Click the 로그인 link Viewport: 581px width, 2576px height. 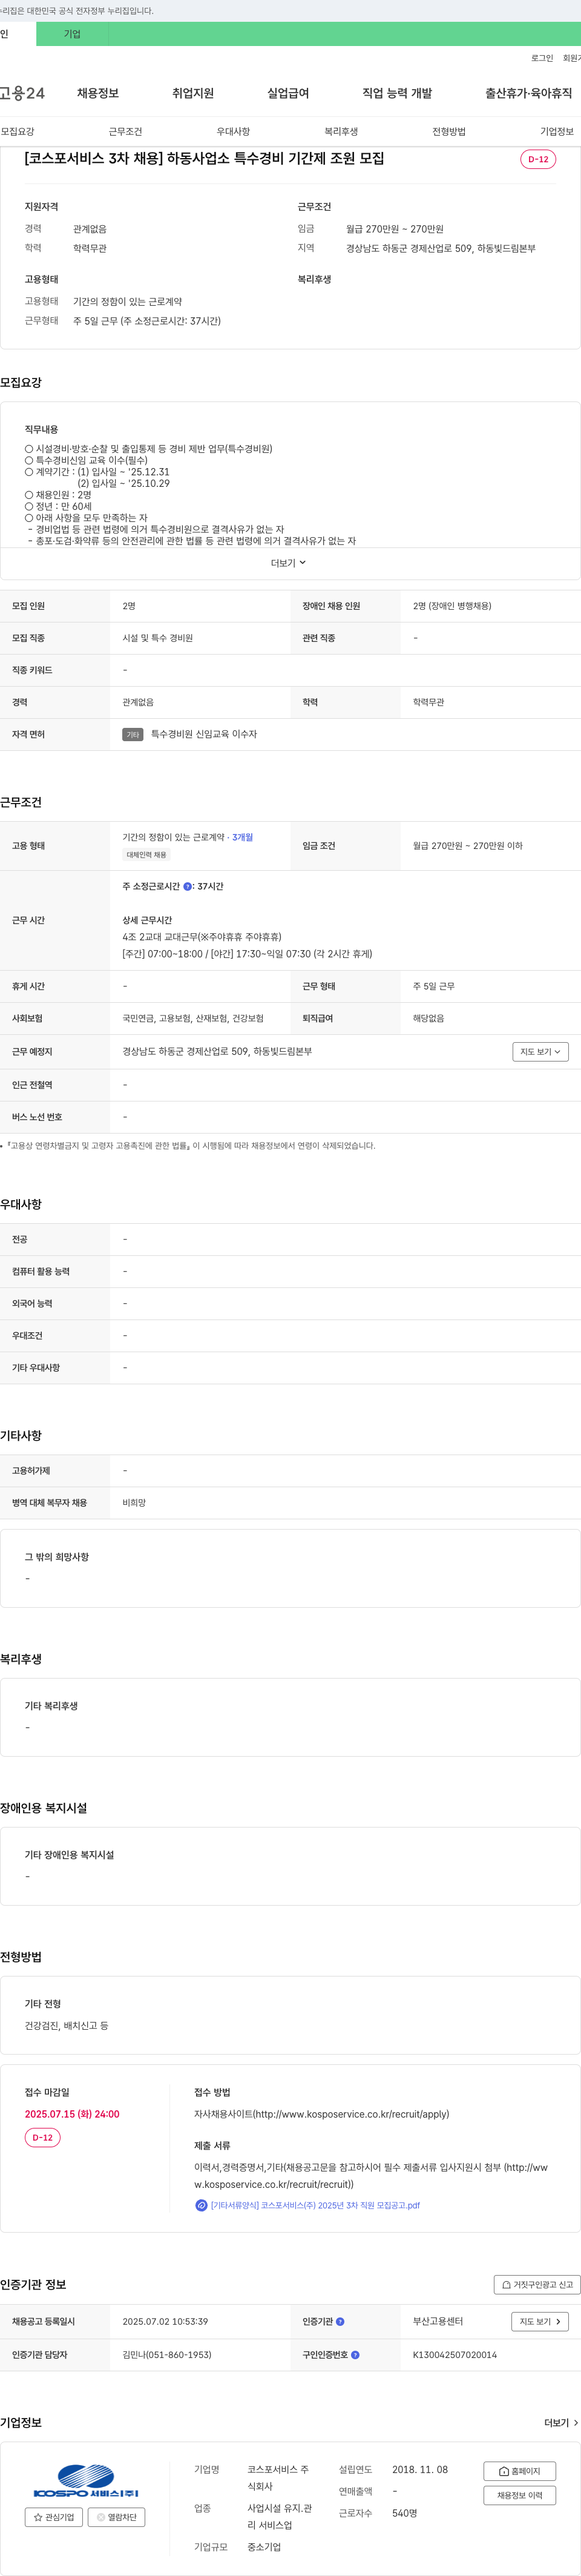542,58
